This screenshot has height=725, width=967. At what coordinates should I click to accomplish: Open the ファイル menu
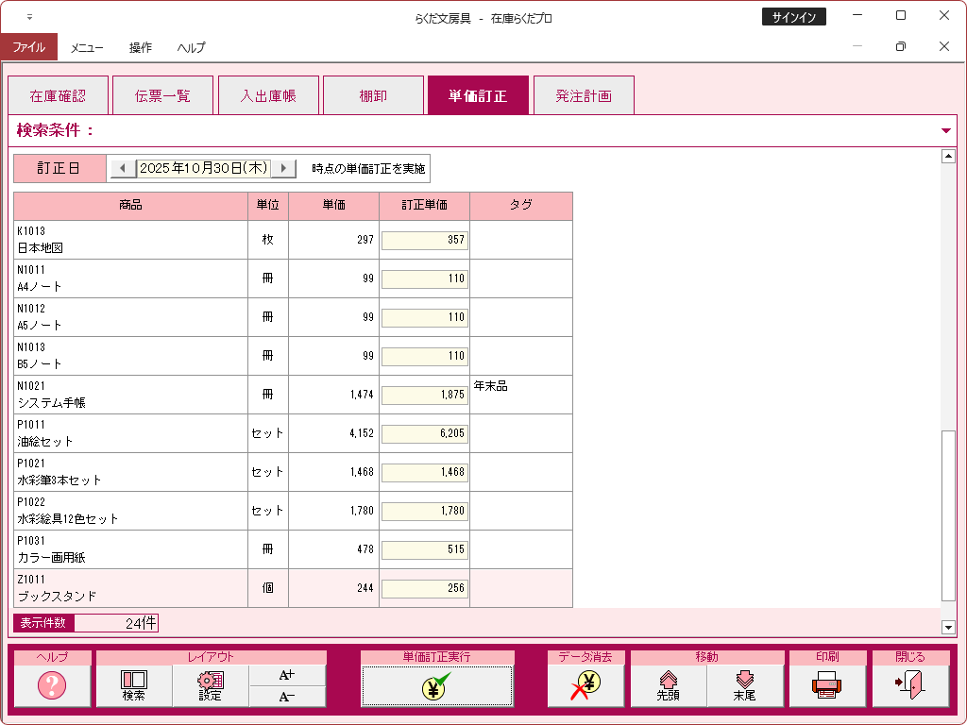pyautogui.click(x=28, y=47)
